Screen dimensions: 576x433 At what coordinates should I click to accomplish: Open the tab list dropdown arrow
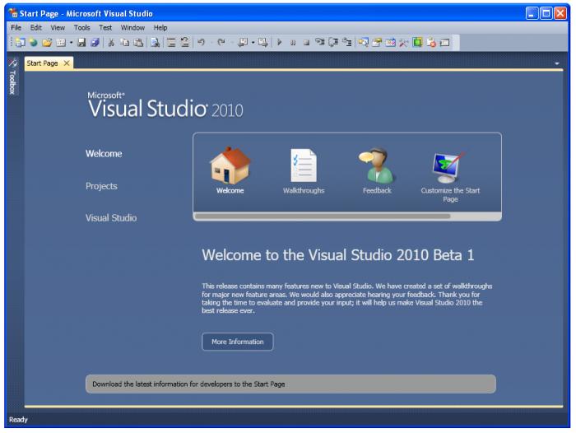pos(557,64)
